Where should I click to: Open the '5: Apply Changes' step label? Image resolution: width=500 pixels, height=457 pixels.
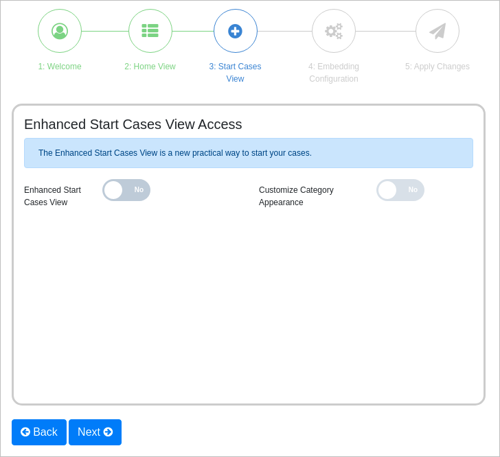437,67
